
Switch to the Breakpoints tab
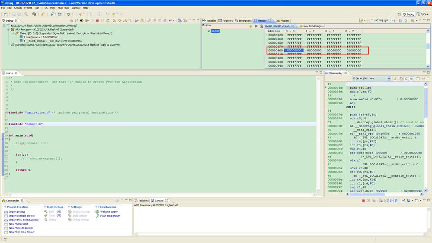(x=243, y=21)
